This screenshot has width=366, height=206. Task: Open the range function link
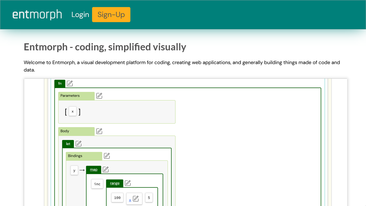pos(115,183)
